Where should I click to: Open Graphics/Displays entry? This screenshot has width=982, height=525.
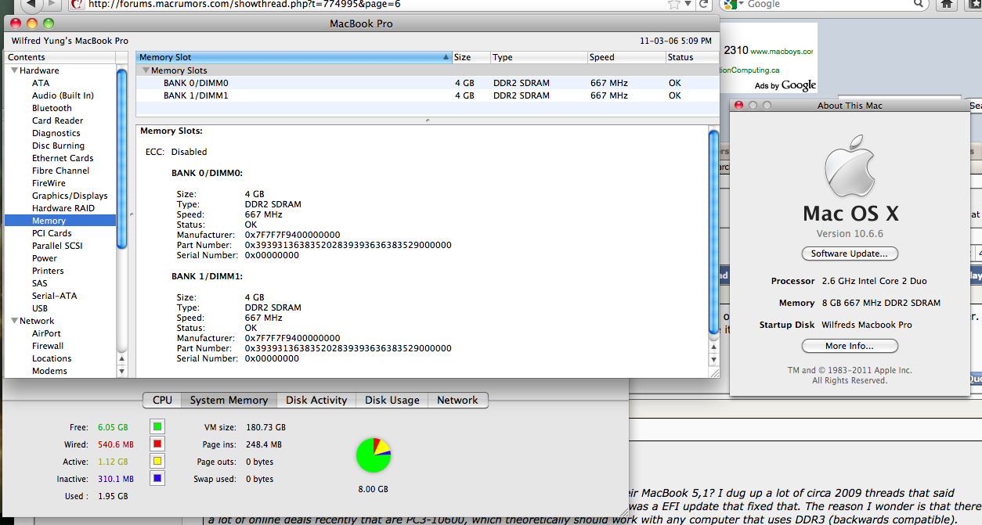70,196
